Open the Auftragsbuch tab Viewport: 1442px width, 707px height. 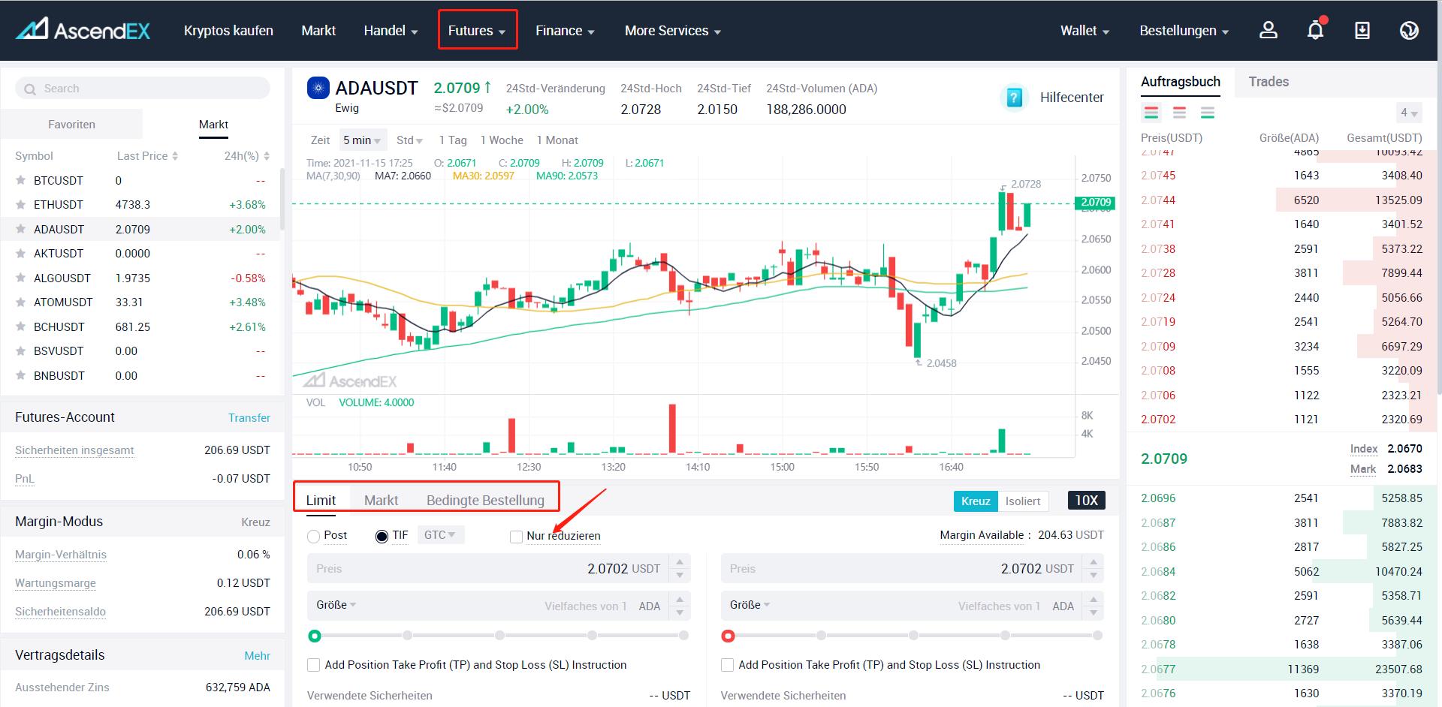1181,82
